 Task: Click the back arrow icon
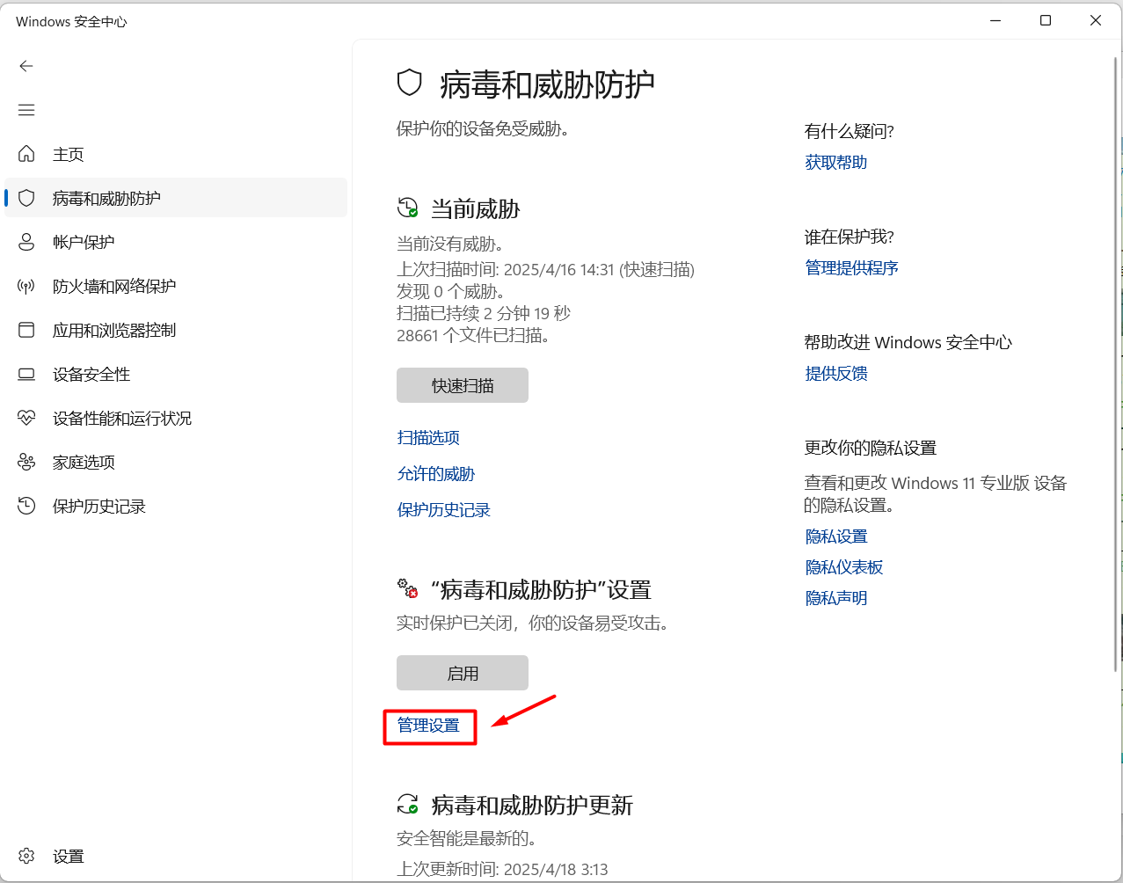pyautogui.click(x=26, y=66)
